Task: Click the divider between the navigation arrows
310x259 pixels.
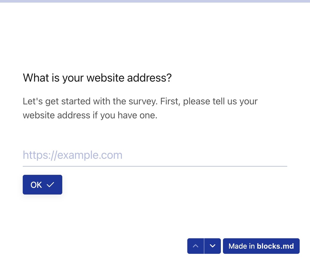Action: tap(204, 246)
